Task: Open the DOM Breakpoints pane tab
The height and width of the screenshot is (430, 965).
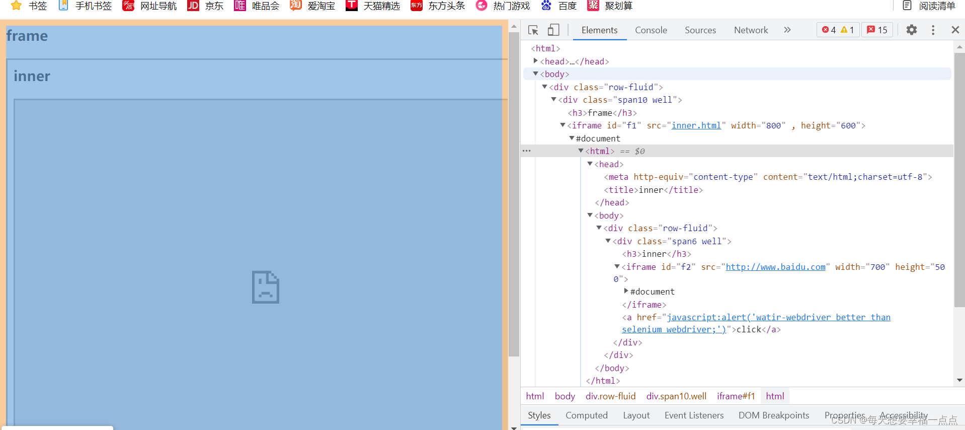Action: pos(774,415)
